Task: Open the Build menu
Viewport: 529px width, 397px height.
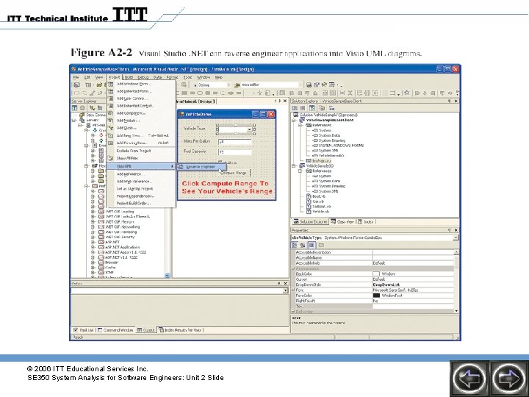Action: [x=129, y=77]
